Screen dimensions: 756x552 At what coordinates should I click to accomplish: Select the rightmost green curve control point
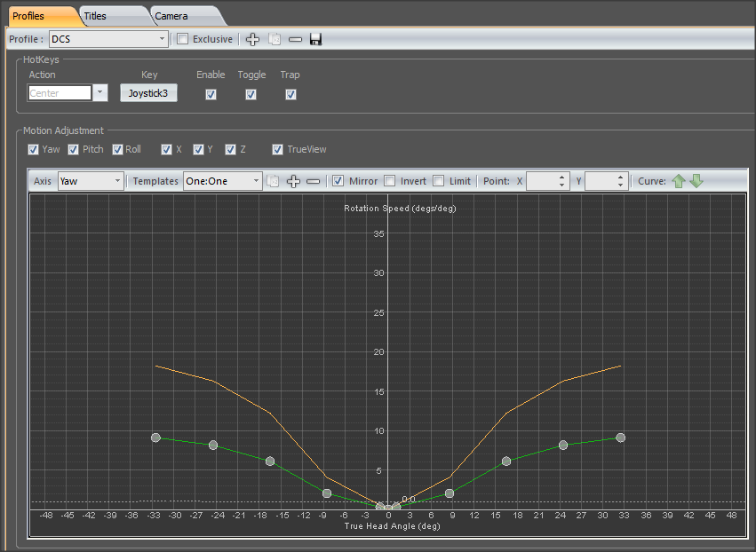[620, 438]
